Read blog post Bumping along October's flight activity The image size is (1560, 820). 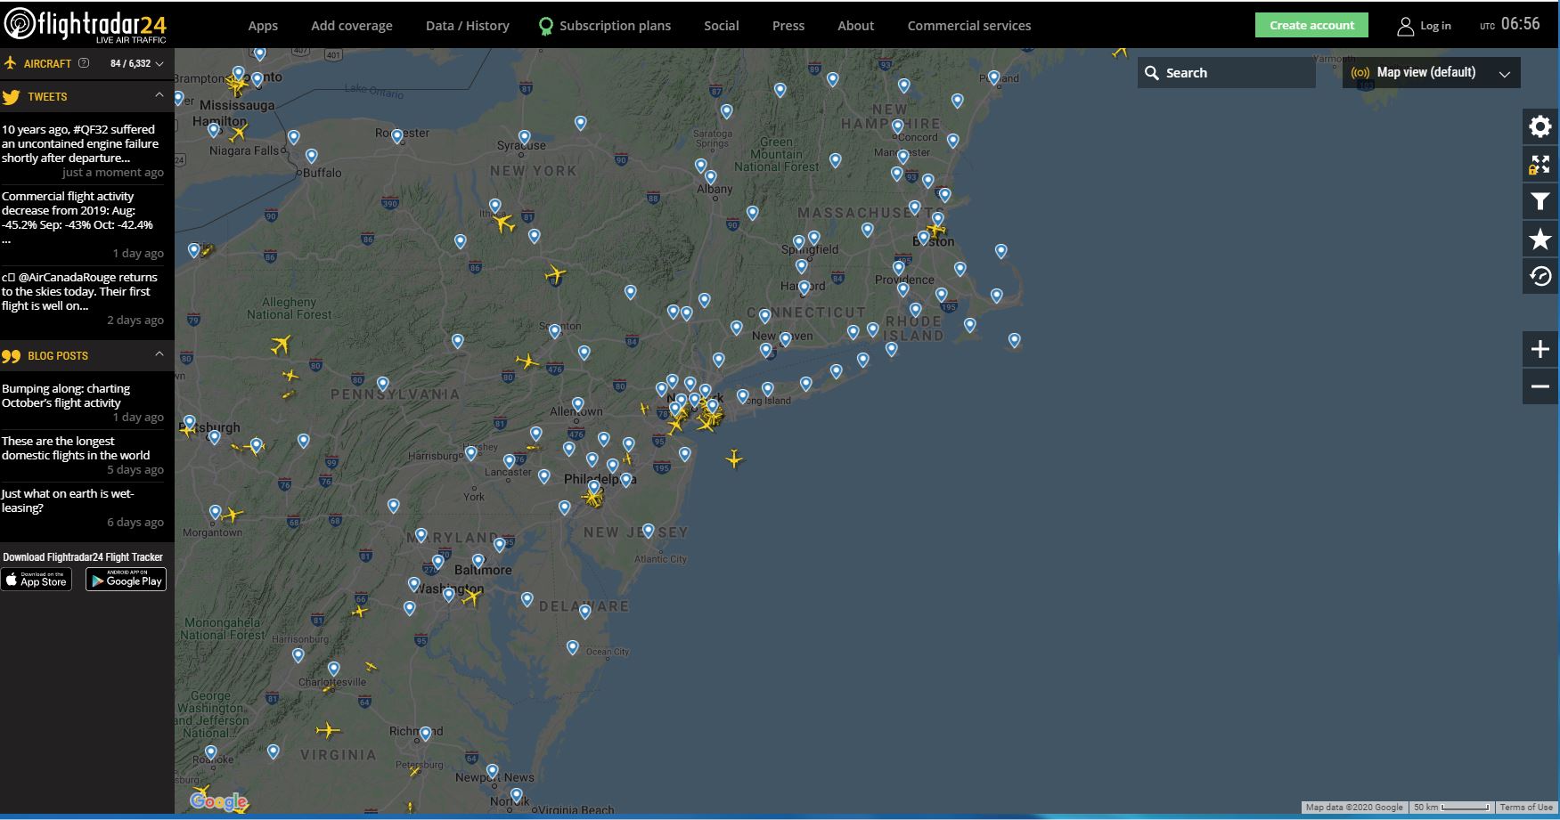click(66, 395)
